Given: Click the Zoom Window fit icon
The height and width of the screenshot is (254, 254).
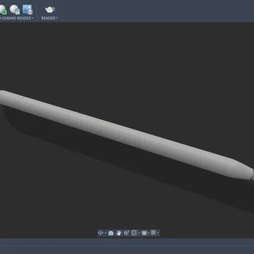Looking at the screenshot, I should (x=134, y=233).
